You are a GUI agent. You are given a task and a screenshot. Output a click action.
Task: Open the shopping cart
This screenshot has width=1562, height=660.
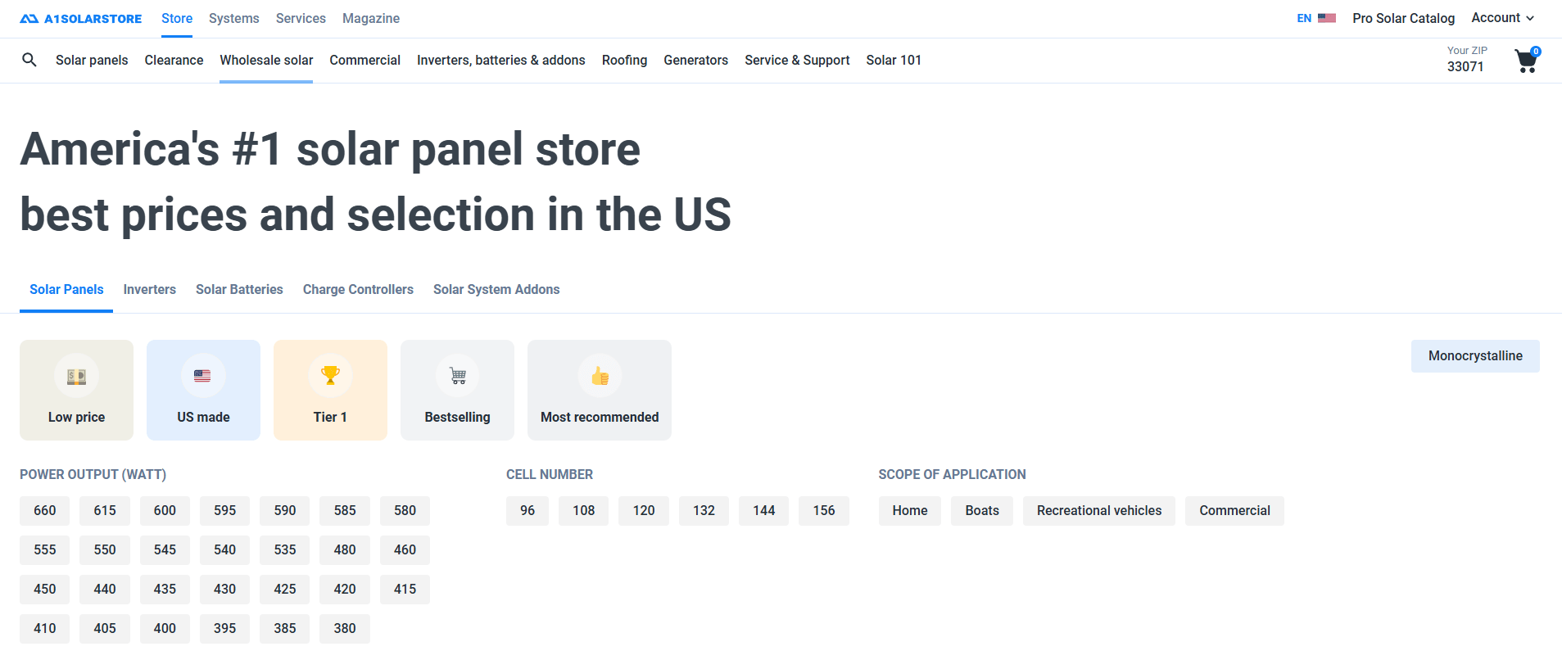pyautogui.click(x=1526, y=61)
